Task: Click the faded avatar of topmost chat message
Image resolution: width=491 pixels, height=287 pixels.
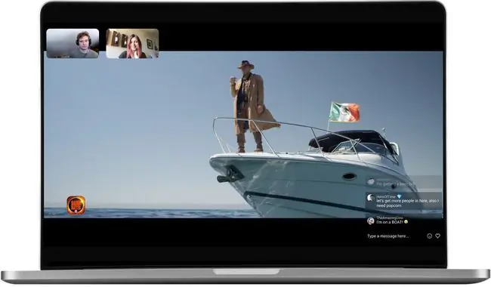Action: [371, 182]
